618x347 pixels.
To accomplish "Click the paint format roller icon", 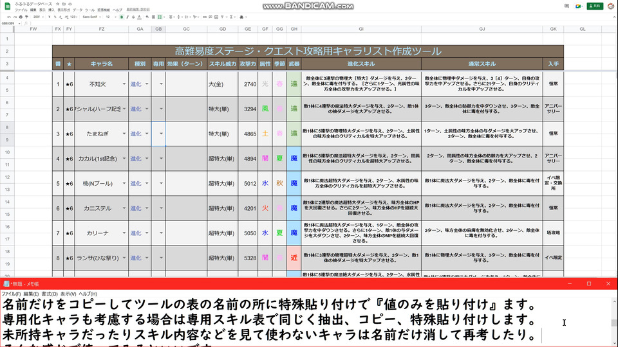I will click(26, 17).
